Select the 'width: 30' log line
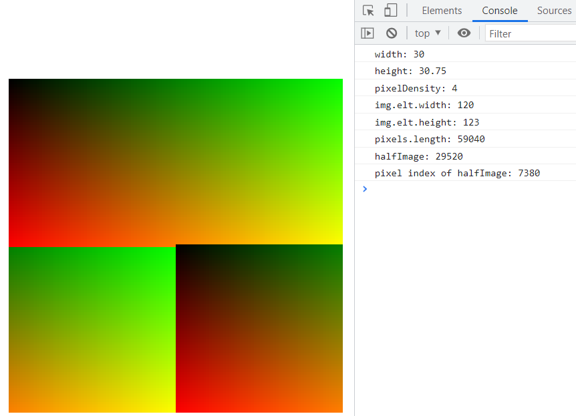Image resolution: width=576 pixels, height=416 pixels. tap(466, 54)
